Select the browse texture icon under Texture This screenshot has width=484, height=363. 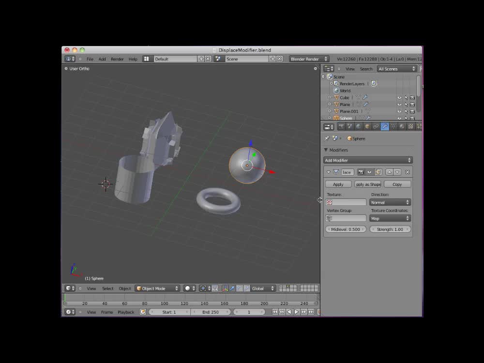(x=329, y=202)
